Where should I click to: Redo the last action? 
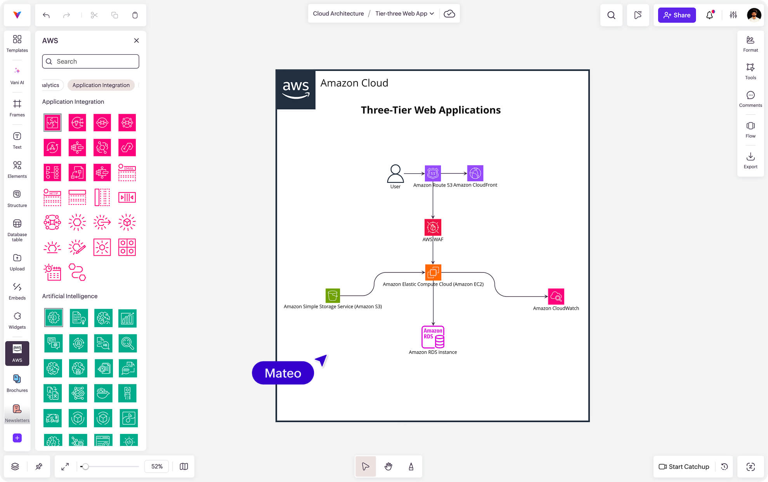click(66, 15)
